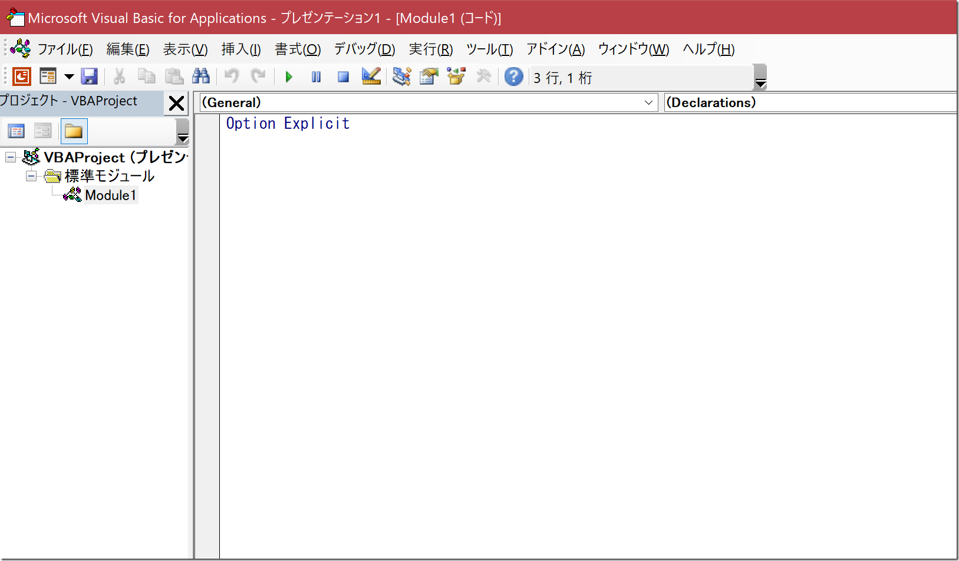This screenshot has width=959, height=561.
Task: Open the (Declarations) procedure box
Action: (x=810, y=102)
